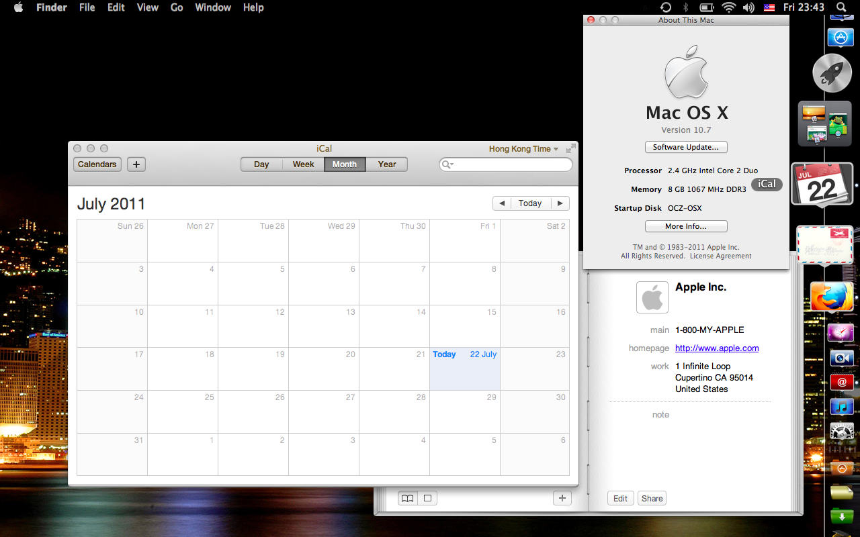Go to next month in iCal

point(560,203)
